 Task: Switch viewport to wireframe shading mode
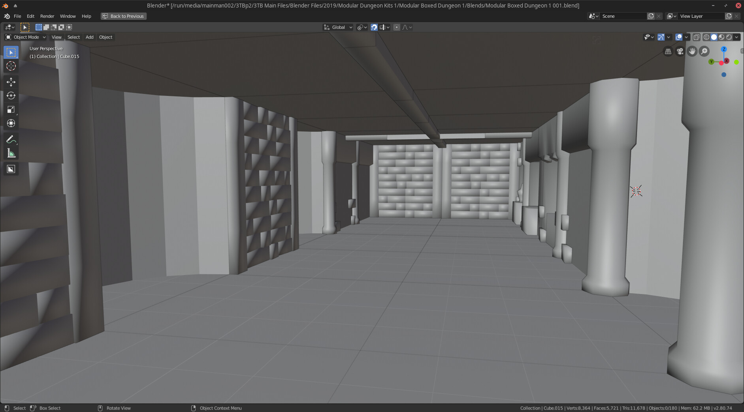(x=706, y=37)
